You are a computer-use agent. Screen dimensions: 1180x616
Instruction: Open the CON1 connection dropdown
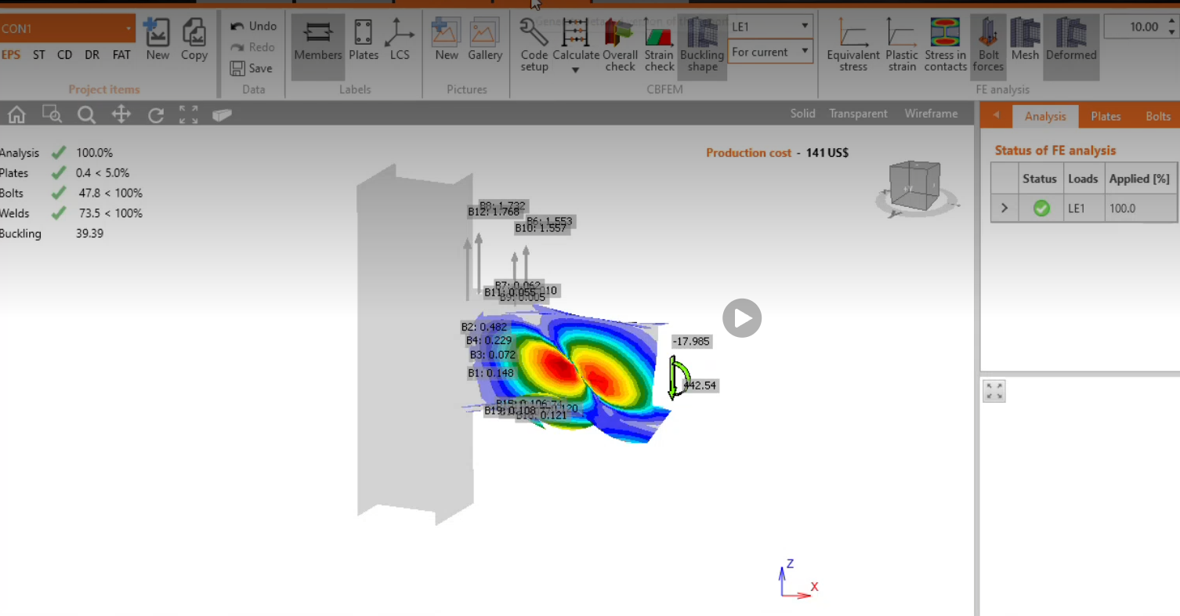[x=67, y=29]
